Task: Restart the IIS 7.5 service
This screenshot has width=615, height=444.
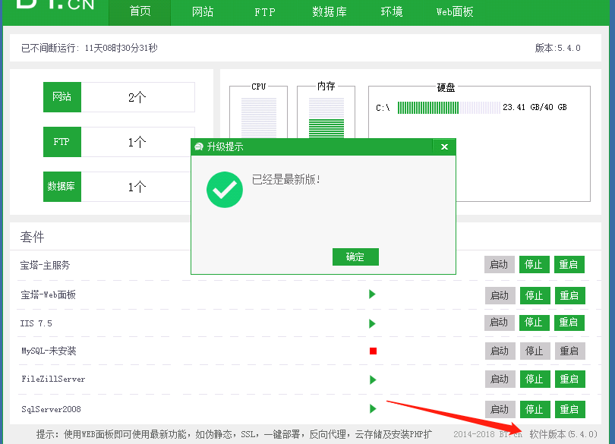Action: pos(569,323)
